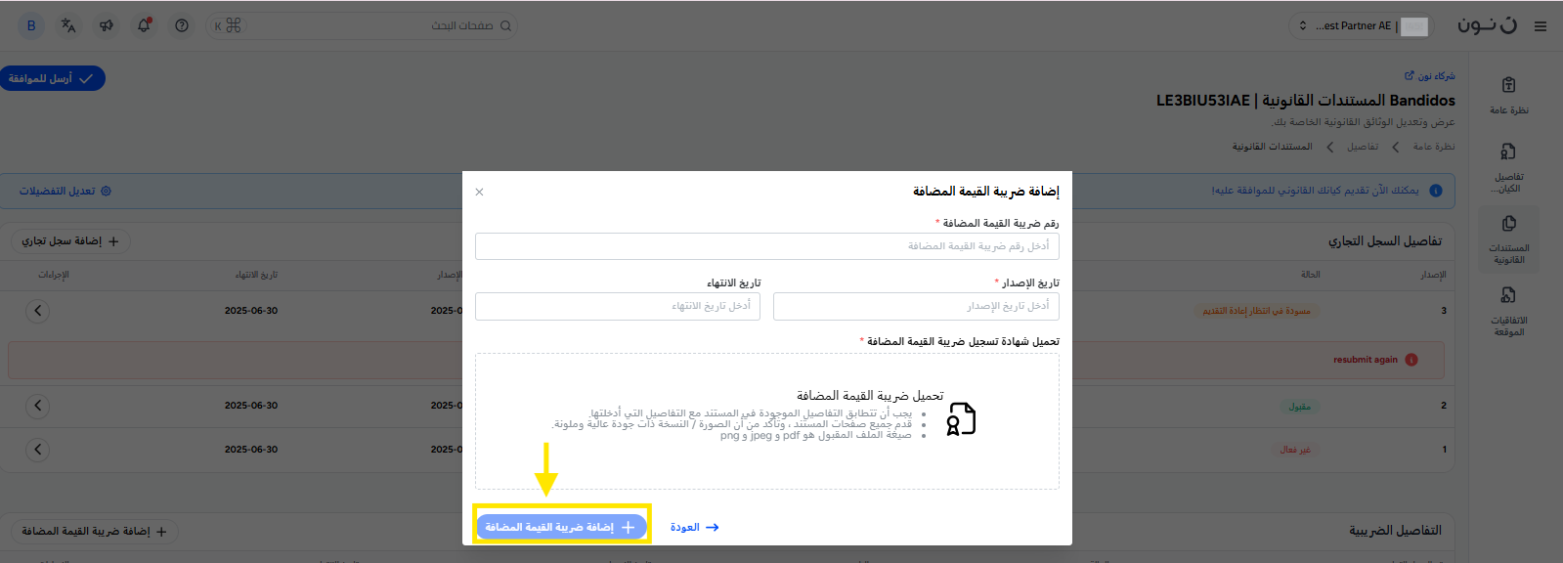Open the user profile avatar B
The image size is (1563, 563).
31,25
